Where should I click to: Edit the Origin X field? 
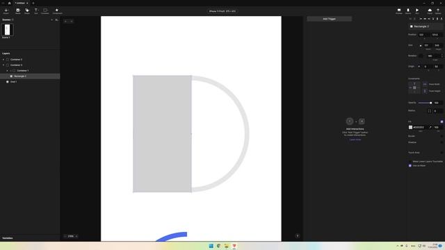pyautogui.click(x=428, y=67)
